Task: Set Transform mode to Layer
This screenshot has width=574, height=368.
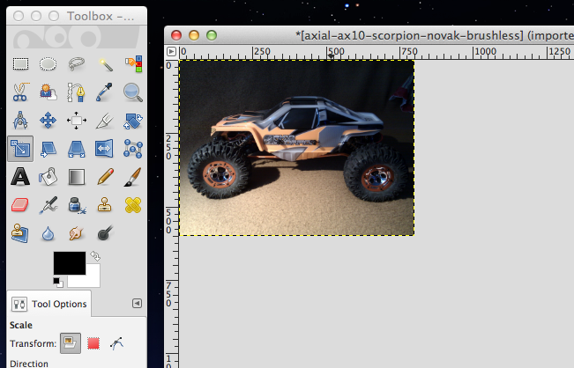Action: point(70,343)
